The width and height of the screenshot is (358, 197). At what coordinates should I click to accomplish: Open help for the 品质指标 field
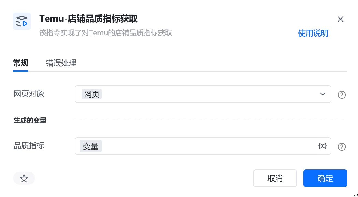click(342, 147)
